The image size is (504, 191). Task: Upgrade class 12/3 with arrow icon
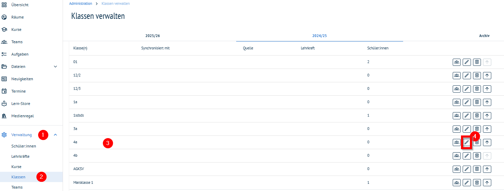pyautogui.click(x=487, y=89)
